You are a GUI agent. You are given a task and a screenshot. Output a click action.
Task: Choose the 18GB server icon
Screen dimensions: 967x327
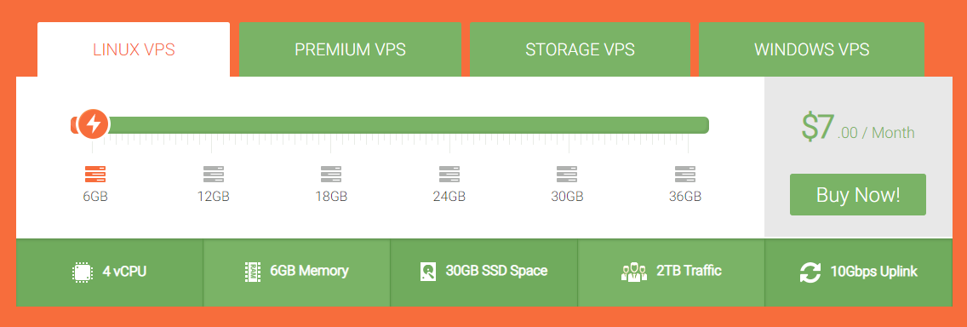331,175
